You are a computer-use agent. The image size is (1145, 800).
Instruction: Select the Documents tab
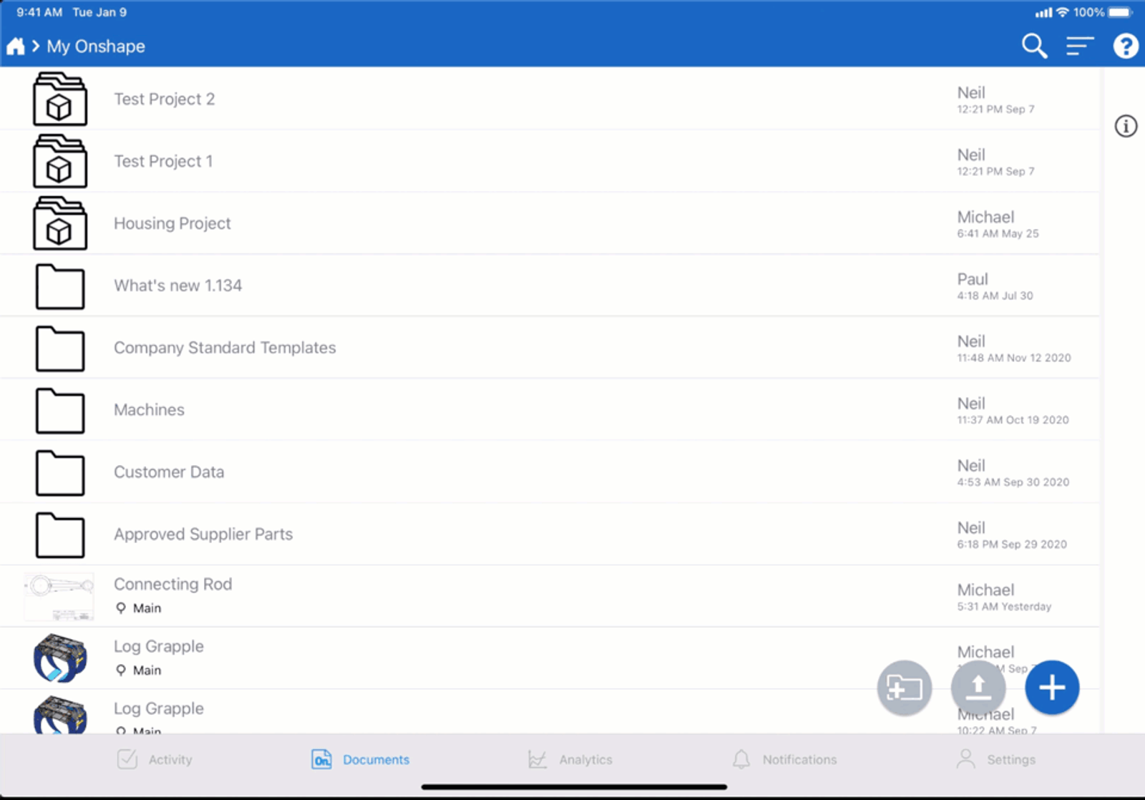(x=361, y=759)
